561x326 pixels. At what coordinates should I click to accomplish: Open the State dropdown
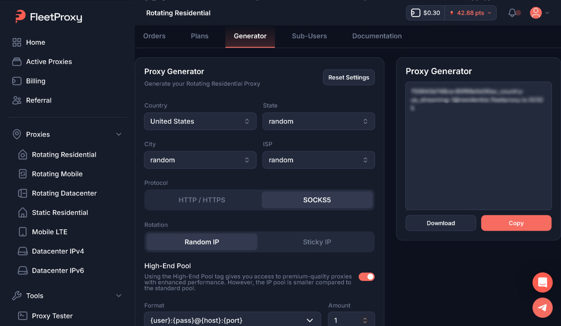[x=319, y=121]
